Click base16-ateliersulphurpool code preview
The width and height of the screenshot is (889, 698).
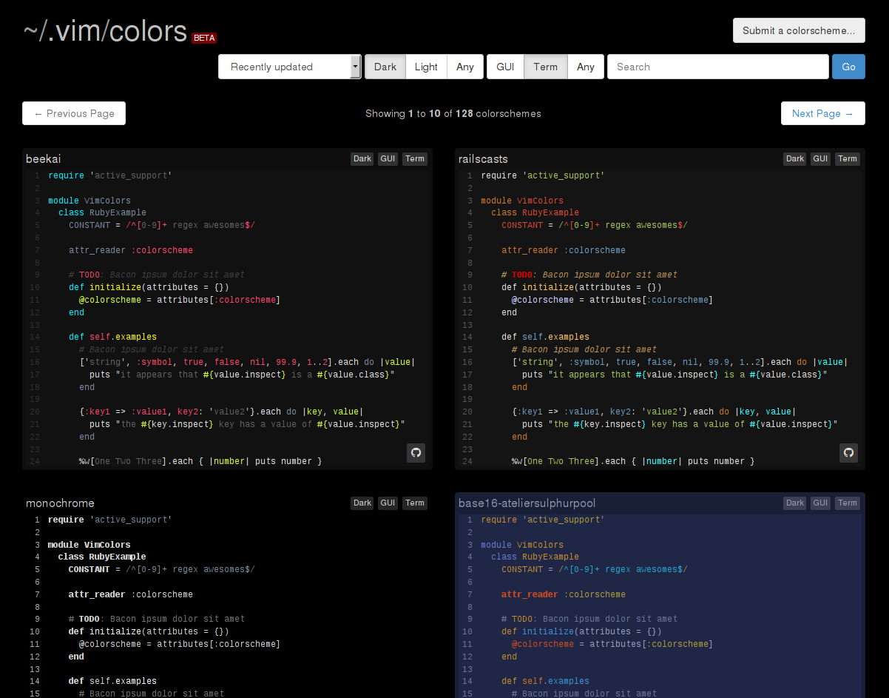(660, 605)
